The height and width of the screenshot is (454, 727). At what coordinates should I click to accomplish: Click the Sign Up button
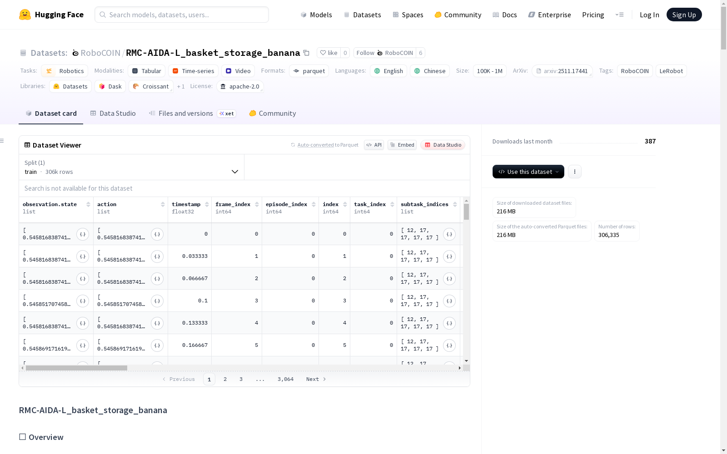(684, 15)
